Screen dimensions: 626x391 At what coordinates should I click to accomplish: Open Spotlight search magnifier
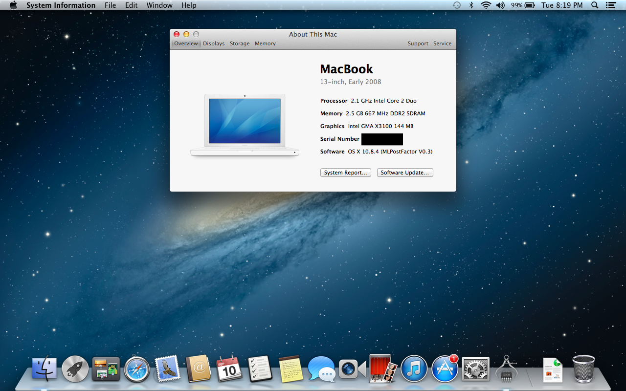(595, 5)
